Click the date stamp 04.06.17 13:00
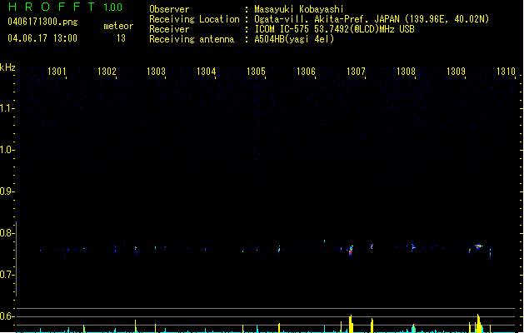The height and width of the screenshot is (333, 524). (42, 38)
